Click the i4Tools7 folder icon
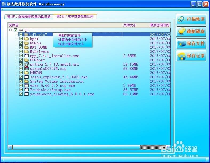Image resolution: width=210 pixels, height=163 pixels. 26,35
